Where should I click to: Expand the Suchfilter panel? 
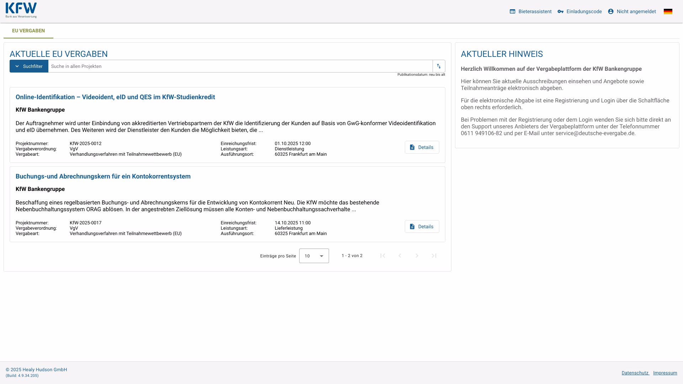coord(29,66)
